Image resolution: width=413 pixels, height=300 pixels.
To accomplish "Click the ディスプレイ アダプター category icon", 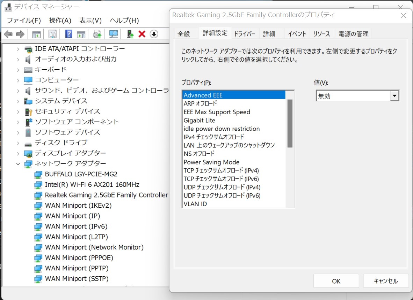I will tap(28, 153).
